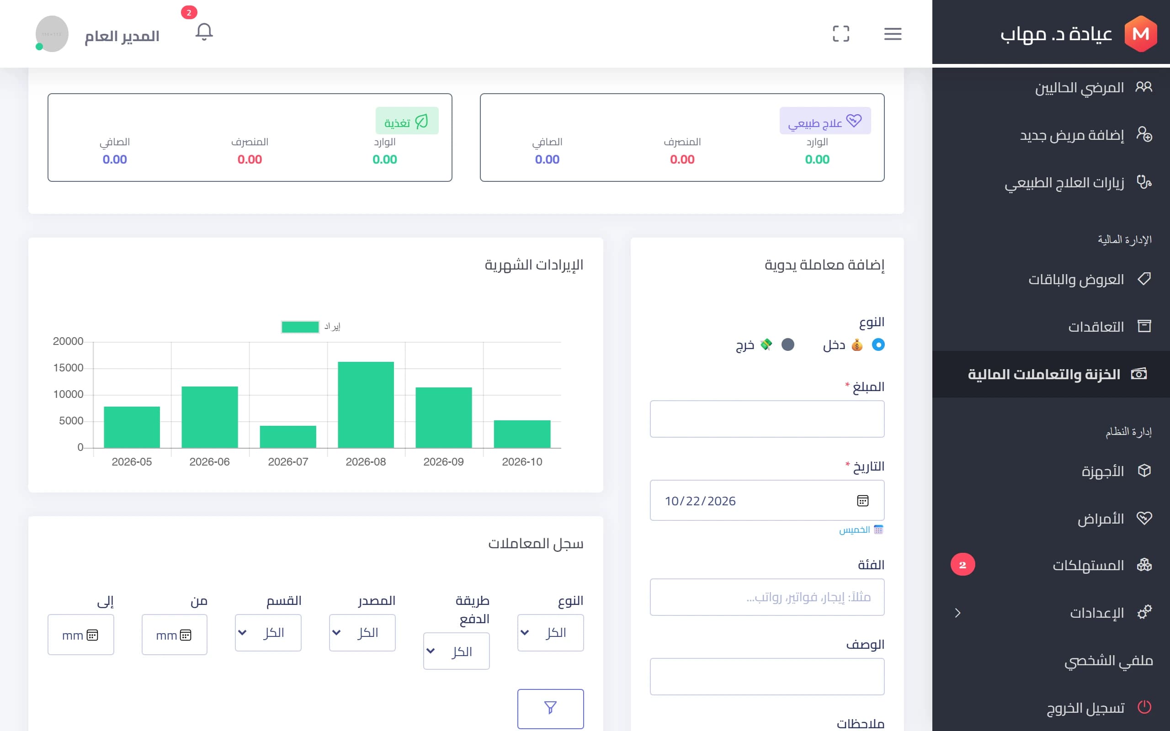Click the 2026-07 revenue bar

coord(287,437)
